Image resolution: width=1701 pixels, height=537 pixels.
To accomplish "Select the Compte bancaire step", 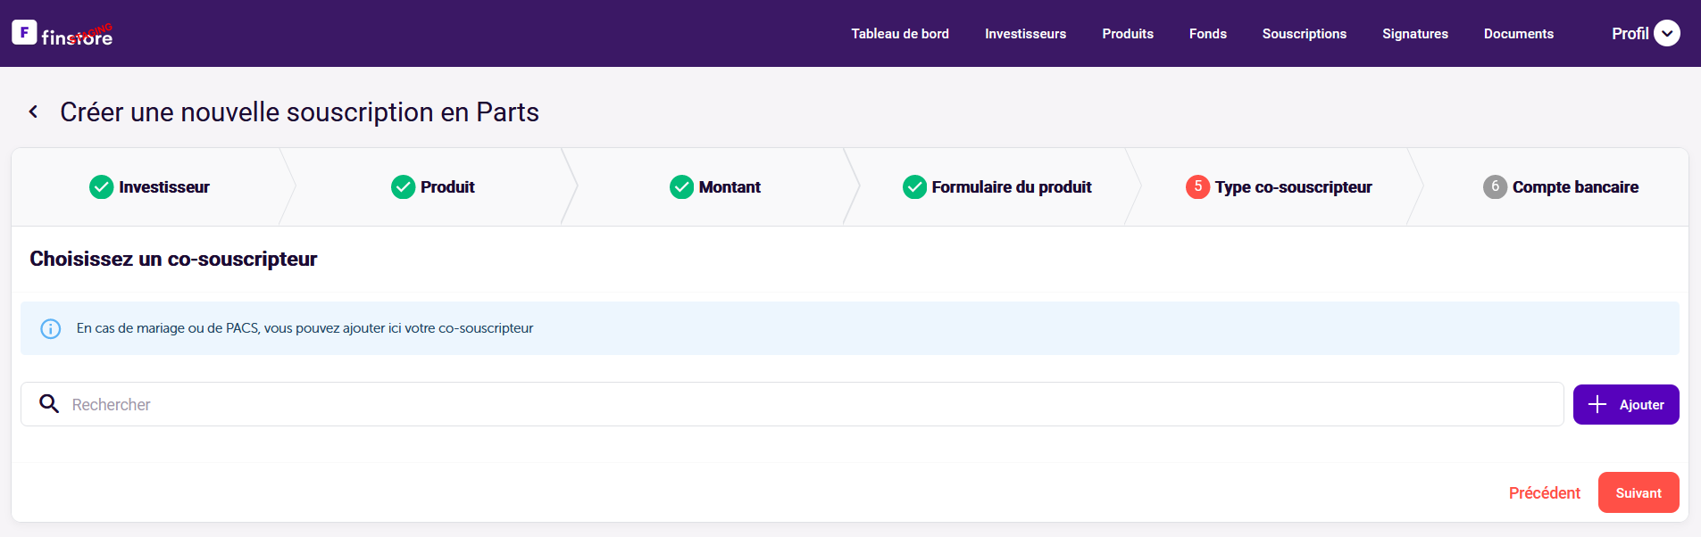I will [x=1574, y=187].
